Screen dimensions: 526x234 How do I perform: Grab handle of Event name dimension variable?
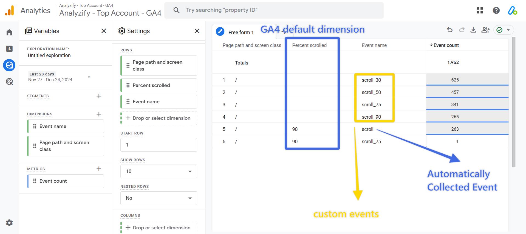(35, 126)
